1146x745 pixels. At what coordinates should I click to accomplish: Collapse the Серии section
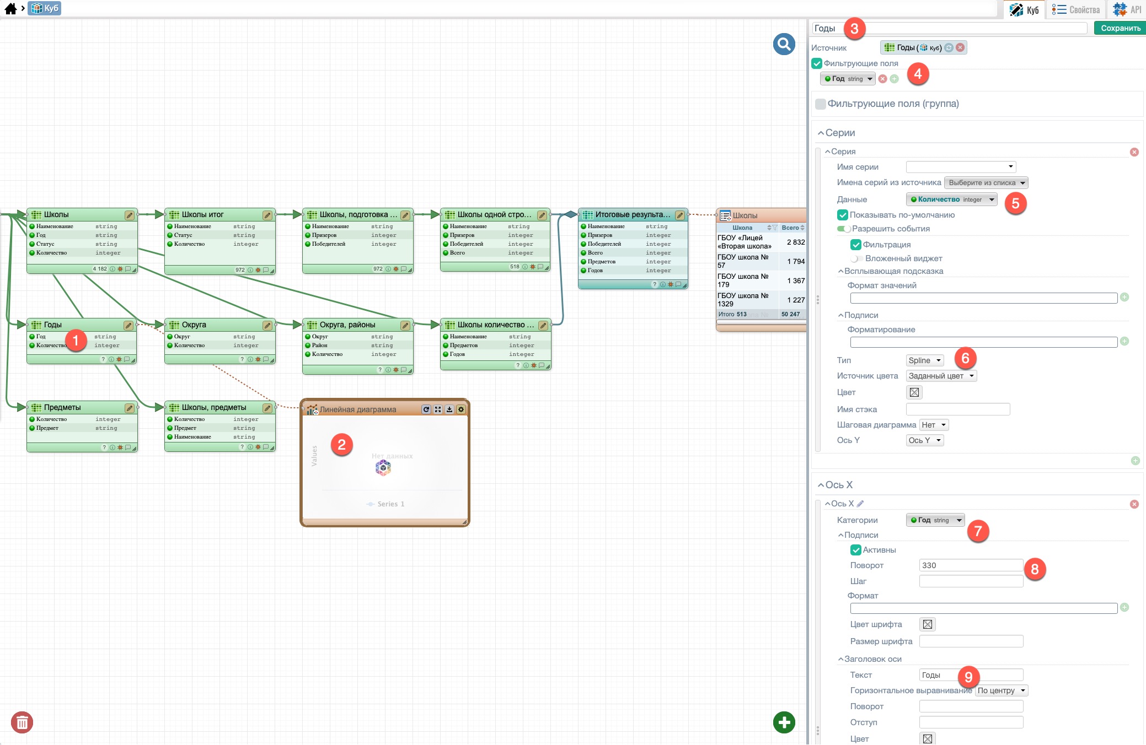point(821,133)
